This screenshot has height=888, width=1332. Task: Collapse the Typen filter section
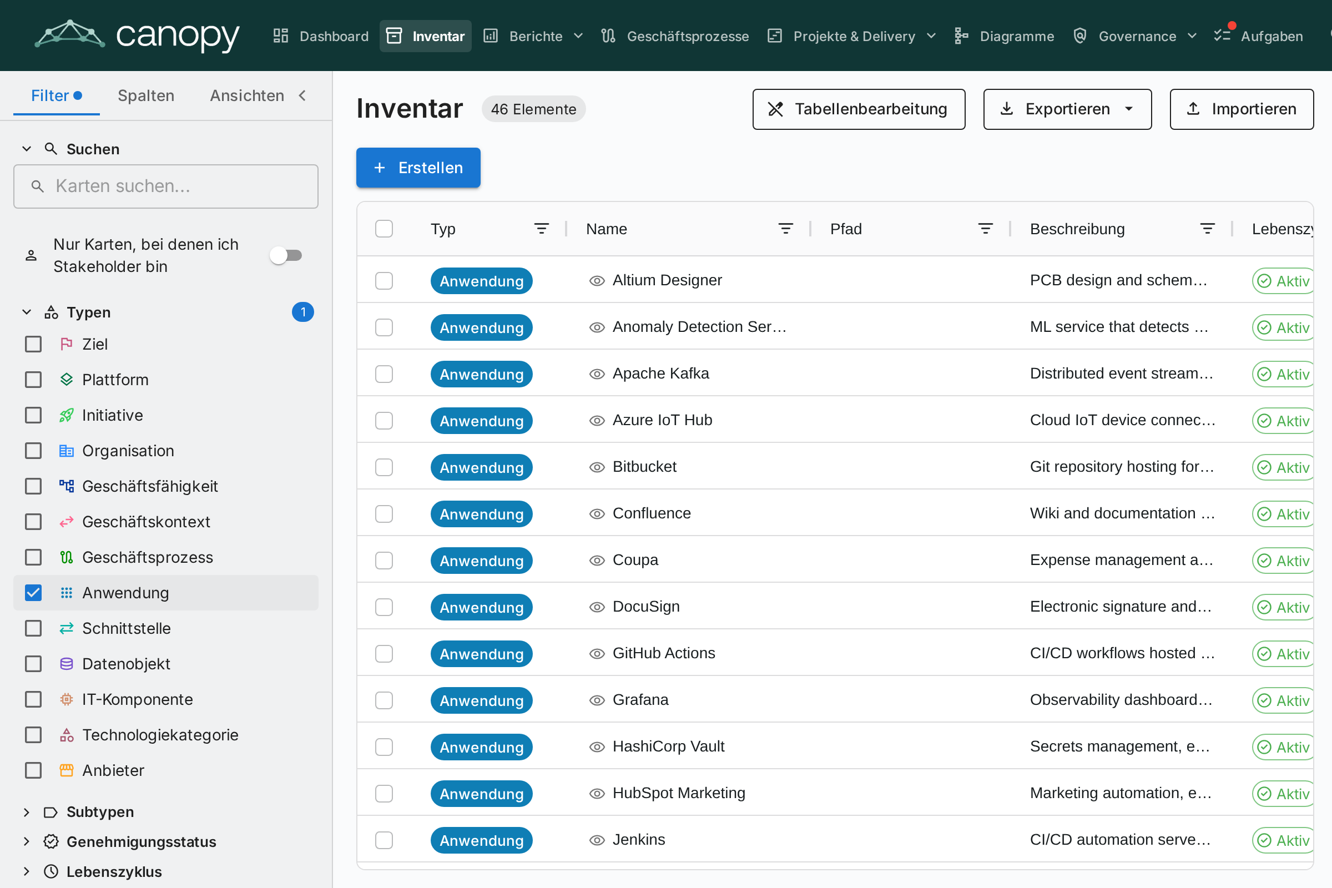pyautogui.click(x=27, y=312)
